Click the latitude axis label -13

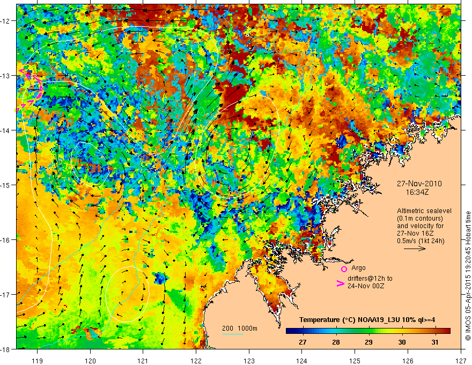point(5,75)
